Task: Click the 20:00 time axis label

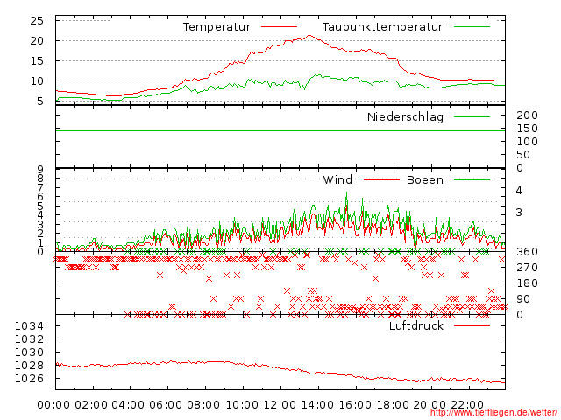Action: [x=430, y=405]
